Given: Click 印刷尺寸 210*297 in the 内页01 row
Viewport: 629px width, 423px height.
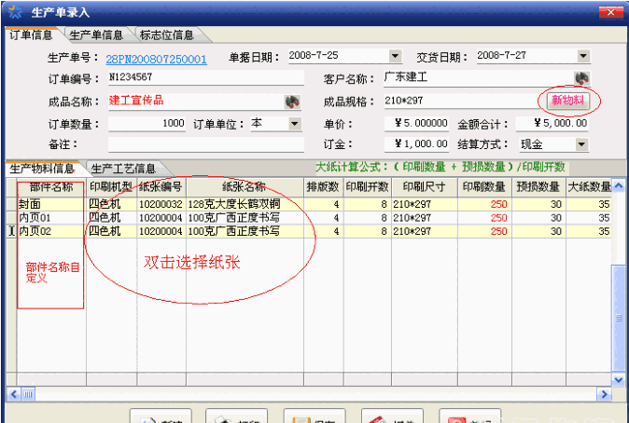Looking at the screenshot, I should (425, 217).
